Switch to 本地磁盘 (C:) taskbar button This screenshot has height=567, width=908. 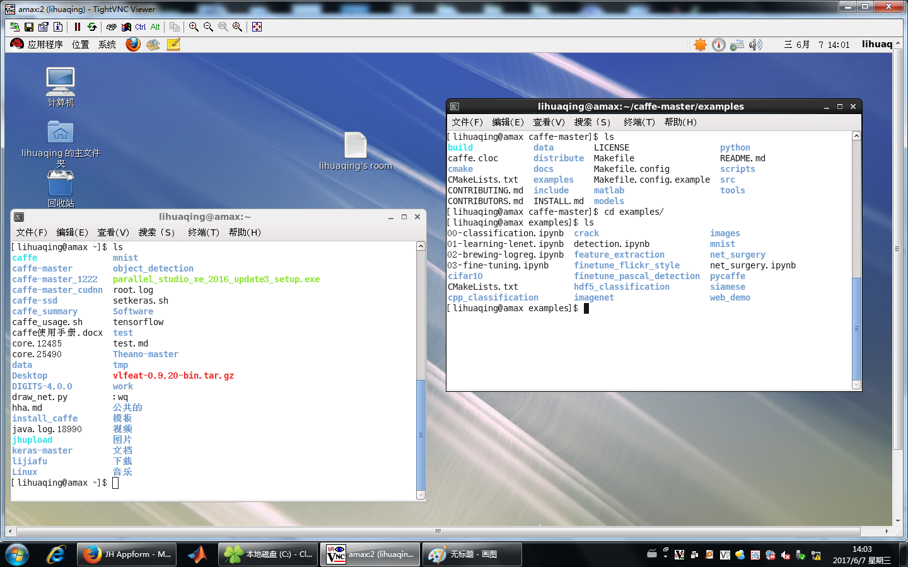pos(269,554)
